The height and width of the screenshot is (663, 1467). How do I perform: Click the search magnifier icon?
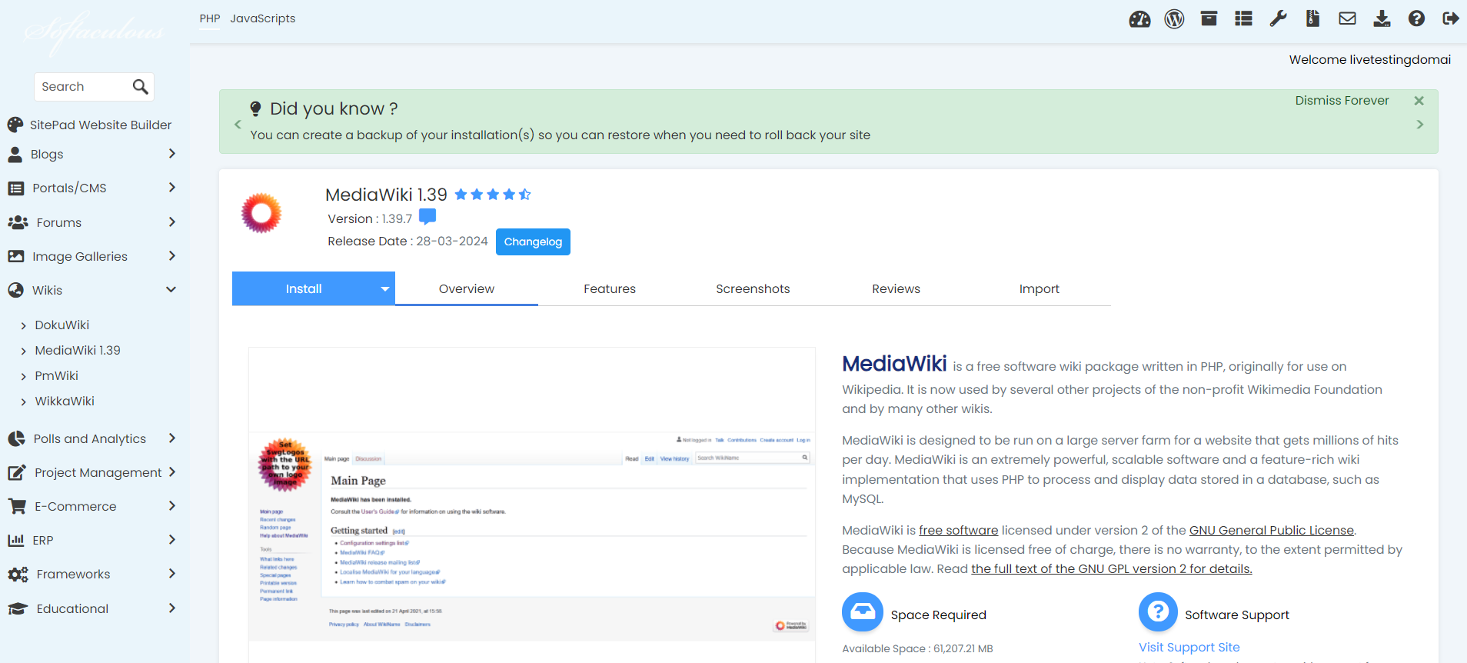[x=140, y=87]
